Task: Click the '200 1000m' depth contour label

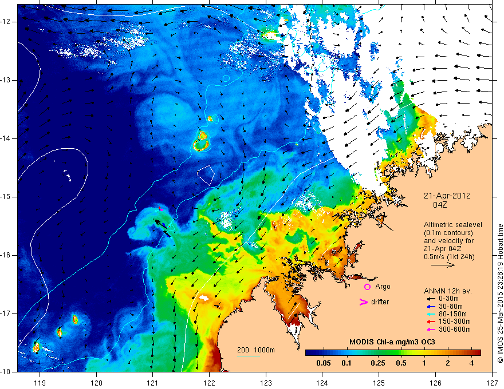Action: (x=256, y=350)
